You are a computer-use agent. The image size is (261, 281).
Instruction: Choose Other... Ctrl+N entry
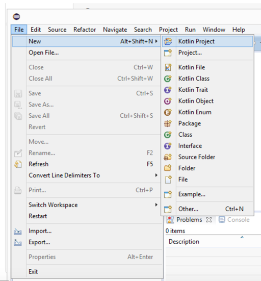point(207,209)
